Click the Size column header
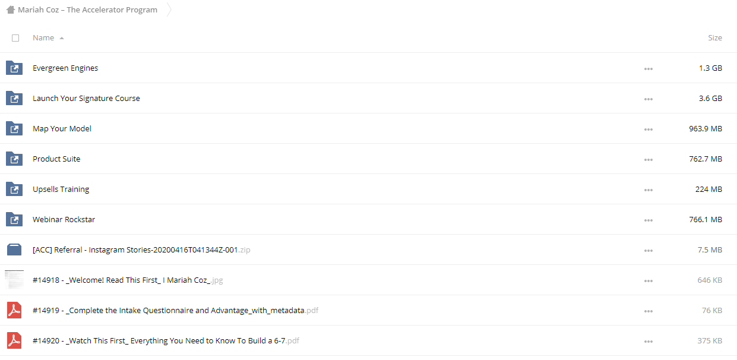The height and width of the screenshot is (360, 737). click(715, 37)
